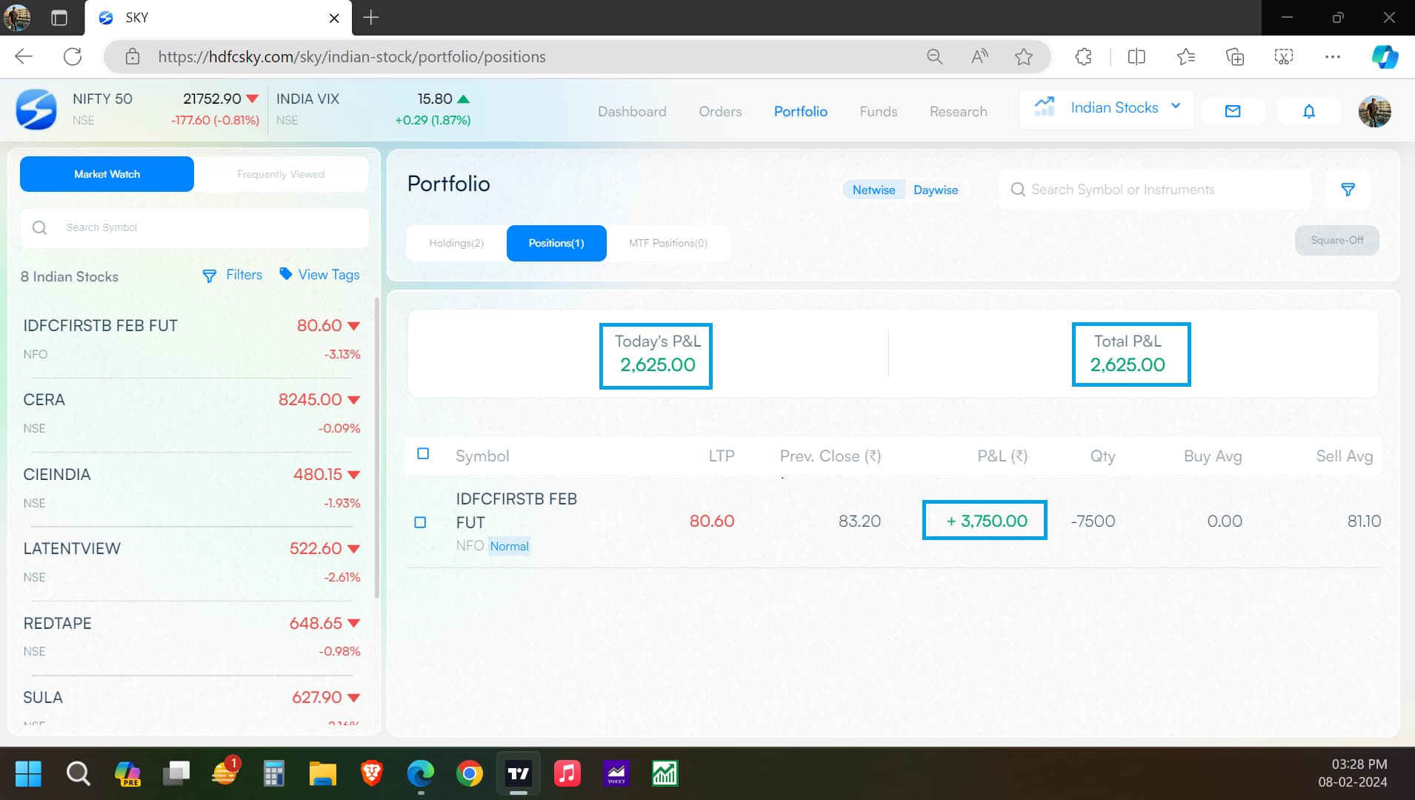The width and height of the screenshot is (1415, 800).
Task: Open the mail inbox icon
Action: coord(1232,111)
